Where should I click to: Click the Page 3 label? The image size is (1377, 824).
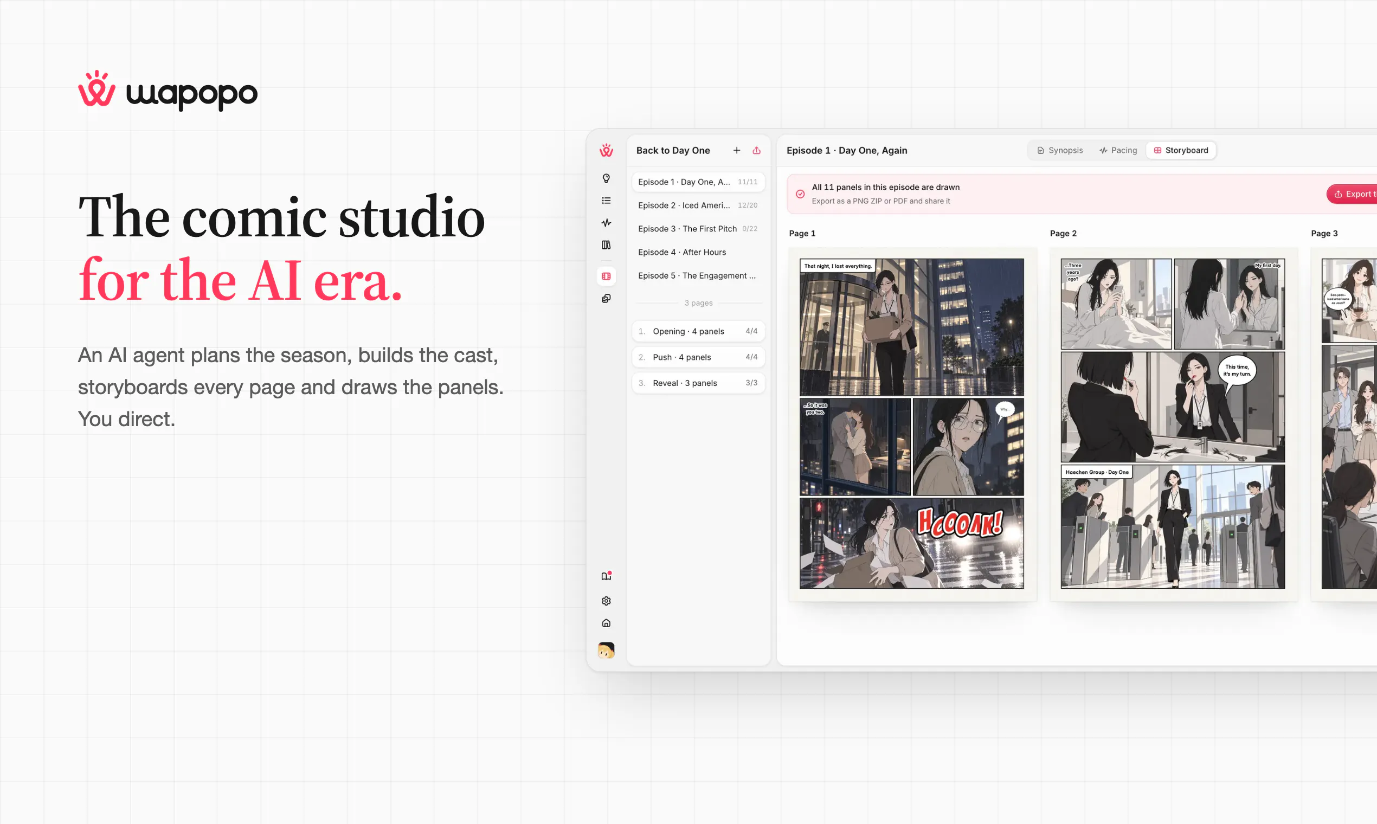tap(1324, 233)
